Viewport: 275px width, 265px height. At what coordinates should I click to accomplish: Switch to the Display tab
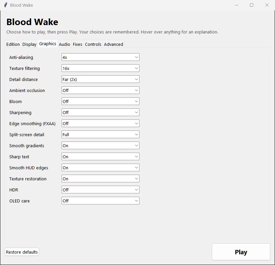[29, 44]
